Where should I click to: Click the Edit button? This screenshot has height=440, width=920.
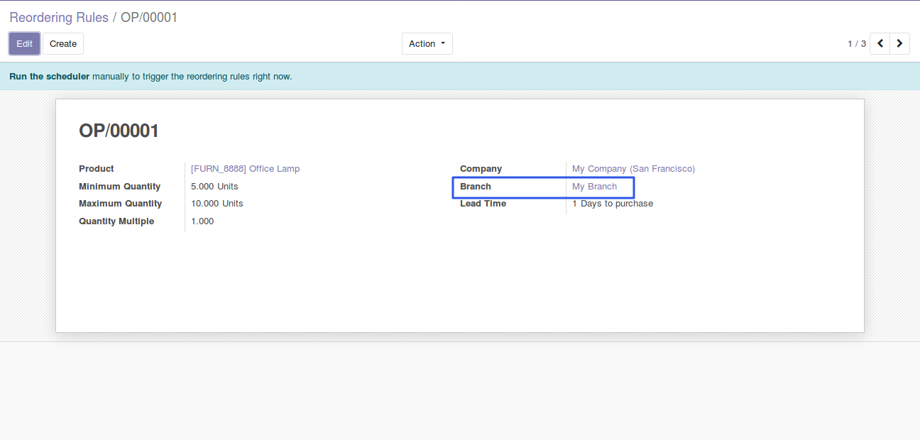coord(24,44)
